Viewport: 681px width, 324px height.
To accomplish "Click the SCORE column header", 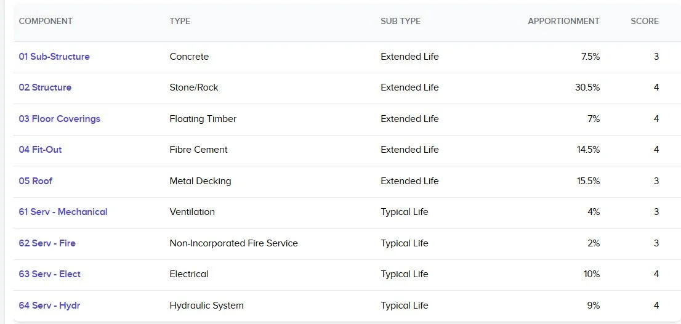I will (x=644, y=21).
